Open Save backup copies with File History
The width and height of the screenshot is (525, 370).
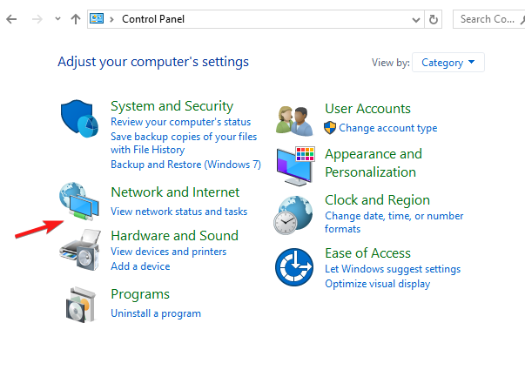tap(184, 143)
